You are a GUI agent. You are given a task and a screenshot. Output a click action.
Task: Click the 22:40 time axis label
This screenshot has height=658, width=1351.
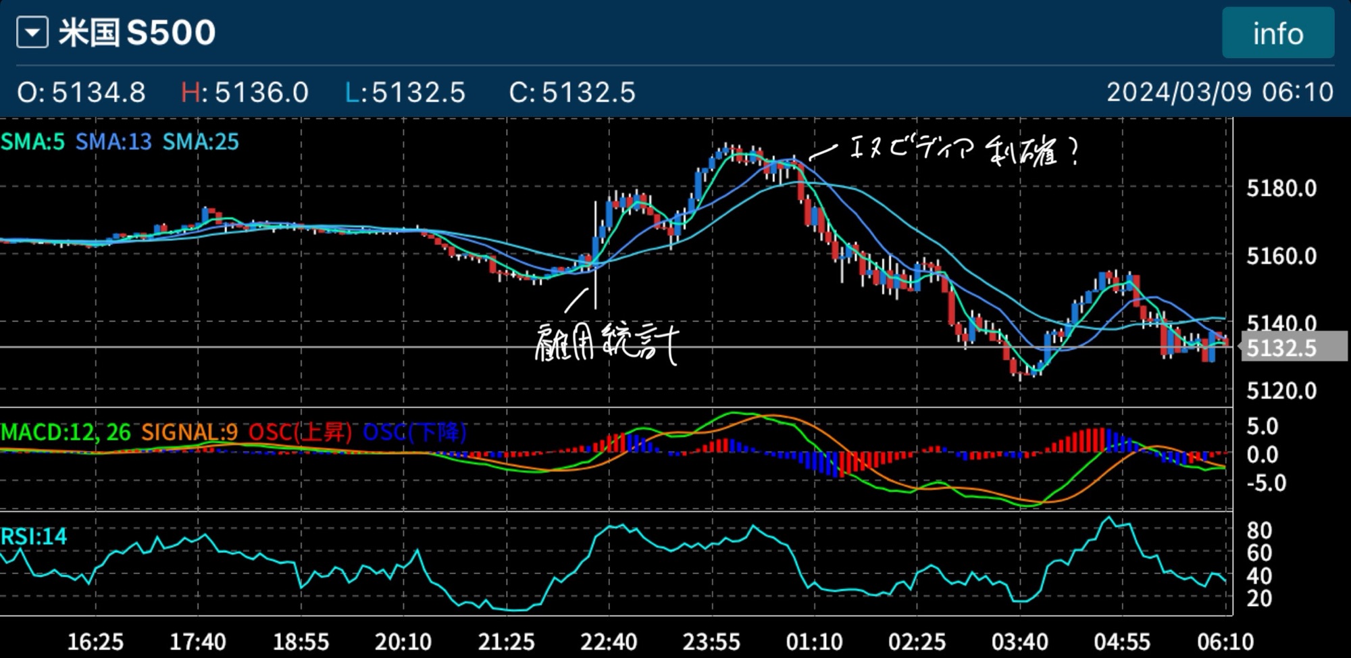tap(608, 641)
